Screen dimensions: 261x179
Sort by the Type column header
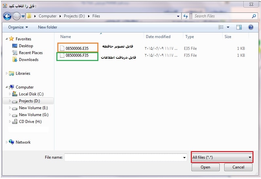pos(190,37)
